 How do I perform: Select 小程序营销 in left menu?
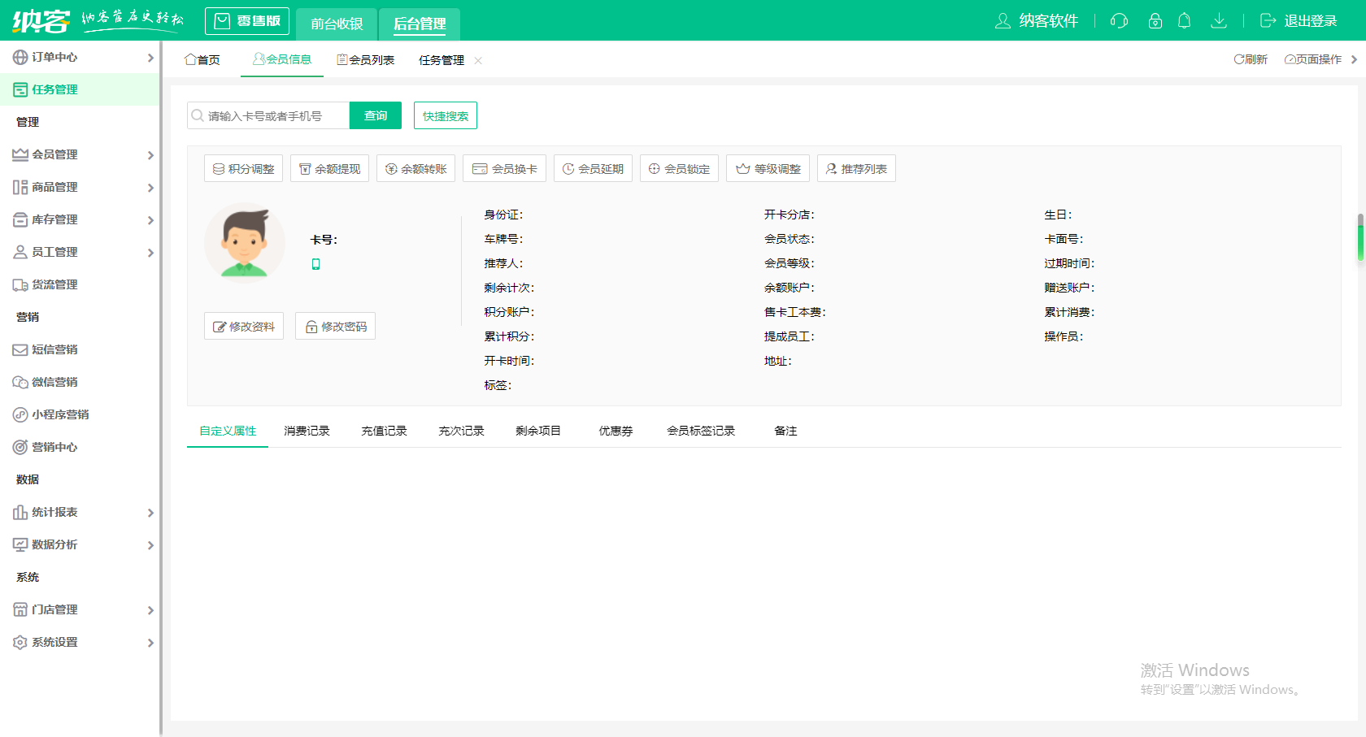(59, 414)
